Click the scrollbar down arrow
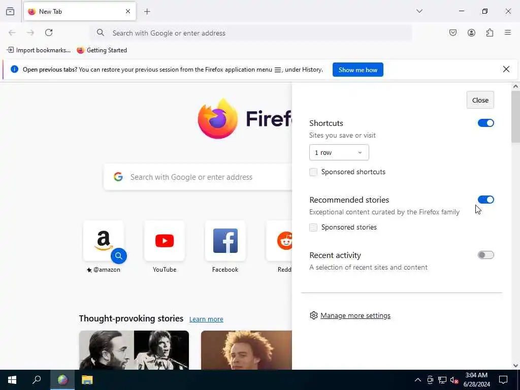 point(515,366)
